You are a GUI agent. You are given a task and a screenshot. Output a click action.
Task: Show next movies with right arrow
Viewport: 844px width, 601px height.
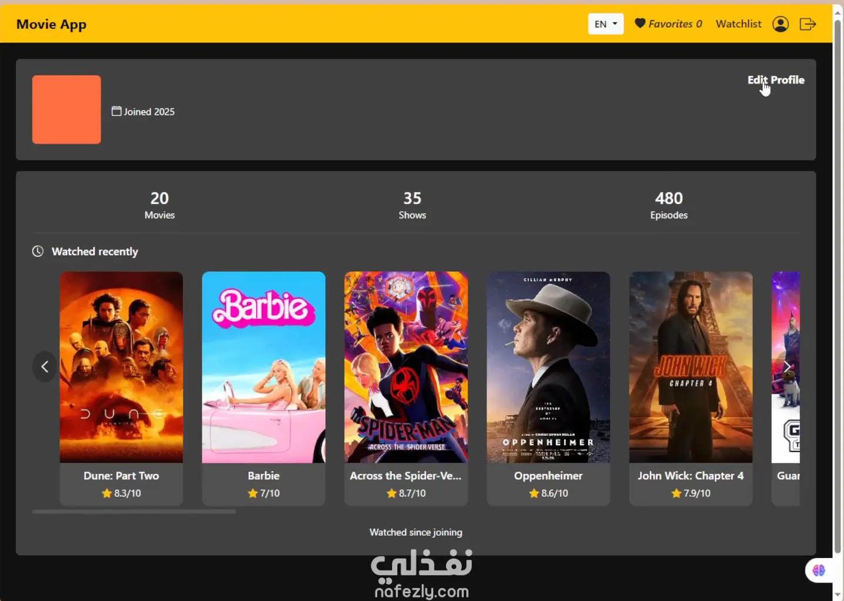787,367
